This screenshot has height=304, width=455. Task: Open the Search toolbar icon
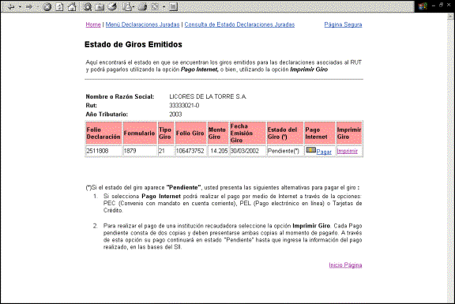click(x=88, y=7)
